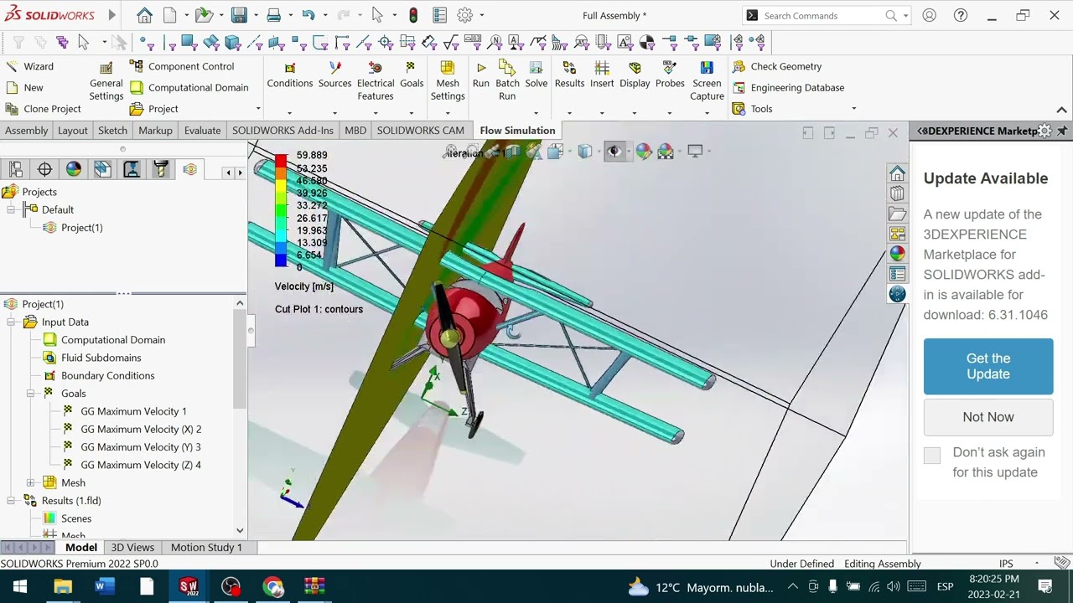1073x603 pixels.
Task: Collapse the Default configuration node
Action: coord(12,209)
